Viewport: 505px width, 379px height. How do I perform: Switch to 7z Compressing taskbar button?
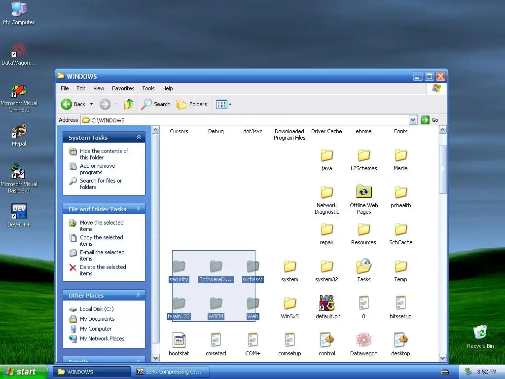point(170,372)
